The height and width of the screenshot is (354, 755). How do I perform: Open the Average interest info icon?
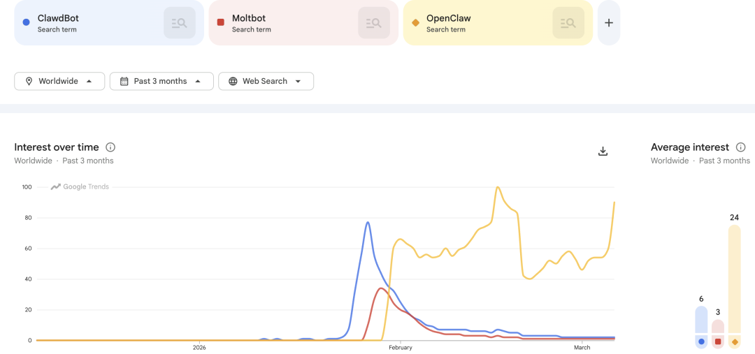coord(741,147)
